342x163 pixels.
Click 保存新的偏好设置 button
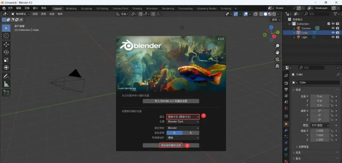(x=171, y=146)
